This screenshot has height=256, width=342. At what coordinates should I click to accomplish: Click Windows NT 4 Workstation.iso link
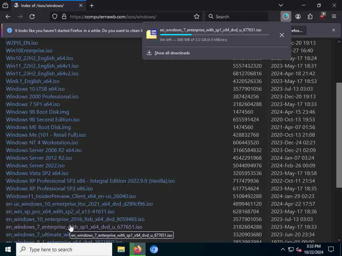[42, 143]
